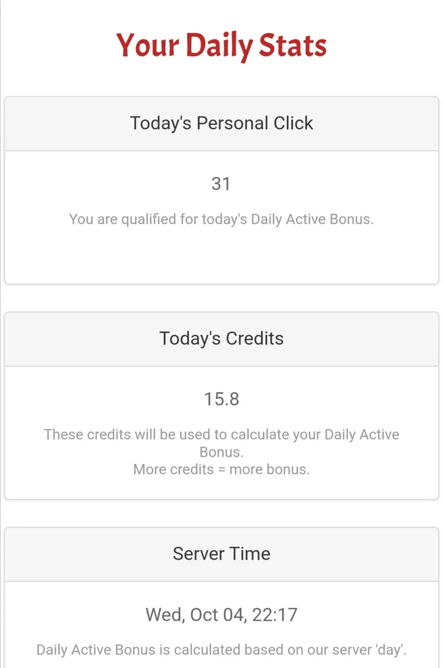Click the 22:17 server clock time
This screenshot has height=668, width=443.
click(x=275, y=614)
